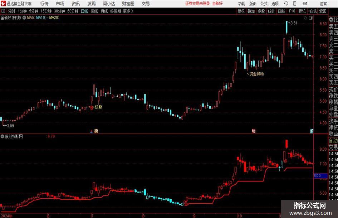
Task: Switch to 分时 chart period
Action: click(12, 11)
